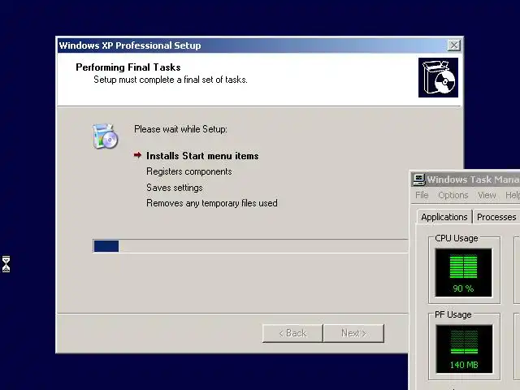Open the File menu in Task Manager
Image resolution: width=520 pixels, height=390 pixels.
click(x=422, y=195)
